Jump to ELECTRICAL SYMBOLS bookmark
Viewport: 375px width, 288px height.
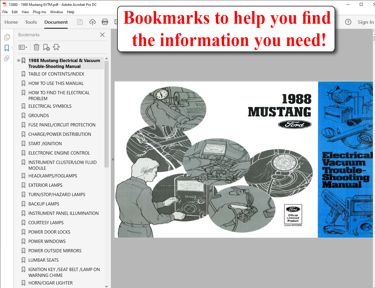(50, 106)
